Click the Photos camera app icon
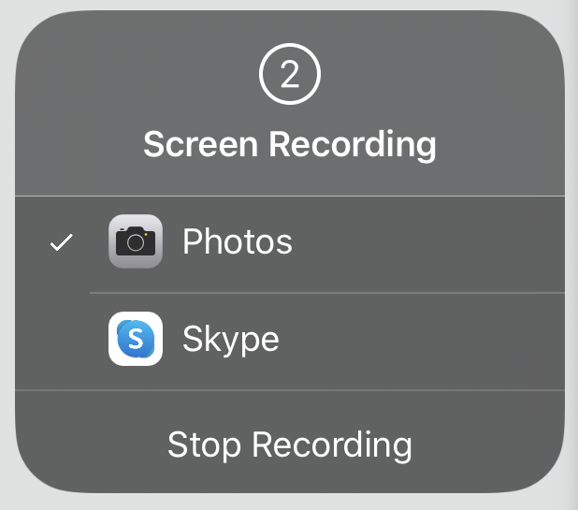 click(136, 241)
